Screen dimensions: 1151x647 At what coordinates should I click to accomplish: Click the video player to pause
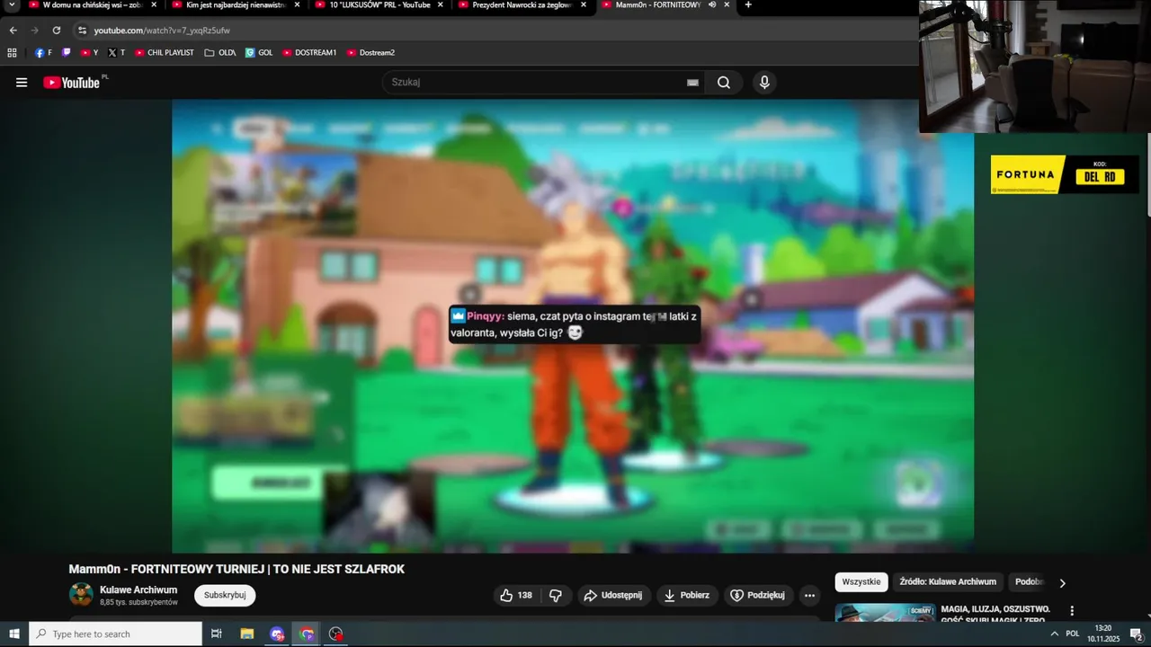[573, 325]
